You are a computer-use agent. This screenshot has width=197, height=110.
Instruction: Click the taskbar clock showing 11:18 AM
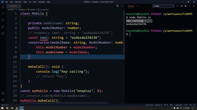pyautogui.click(x=186, y=108)
